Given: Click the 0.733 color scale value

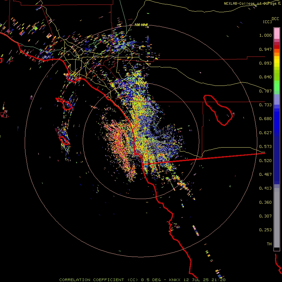Looking at the screenshot, I should click(265, 105).
